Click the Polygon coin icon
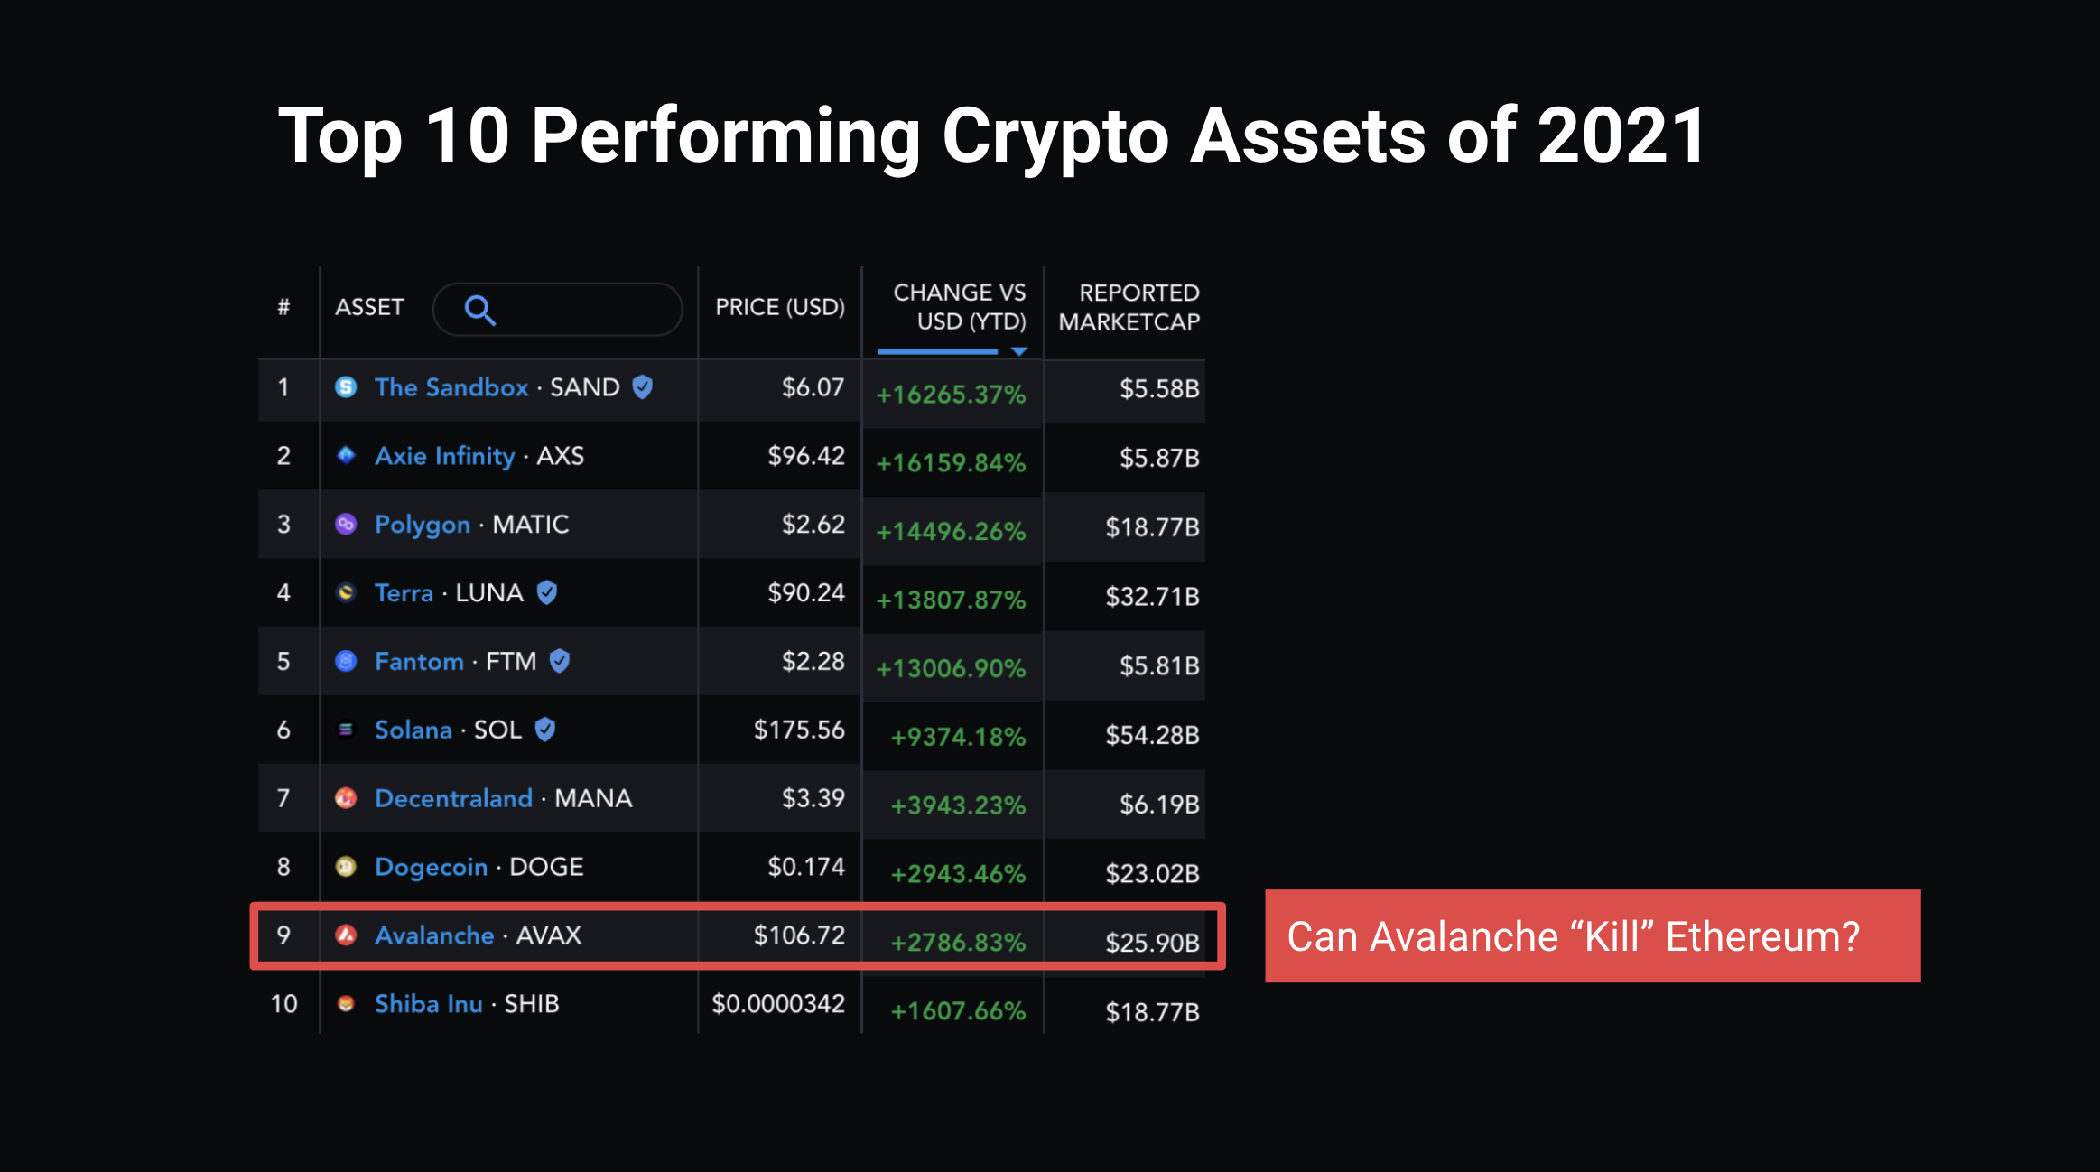2100x1172 pixels. (346, 525)
